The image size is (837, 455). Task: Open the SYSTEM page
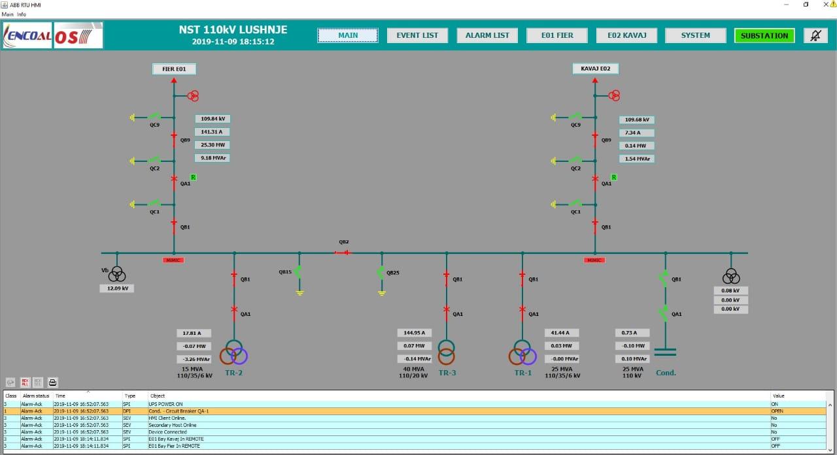(696, 35)
